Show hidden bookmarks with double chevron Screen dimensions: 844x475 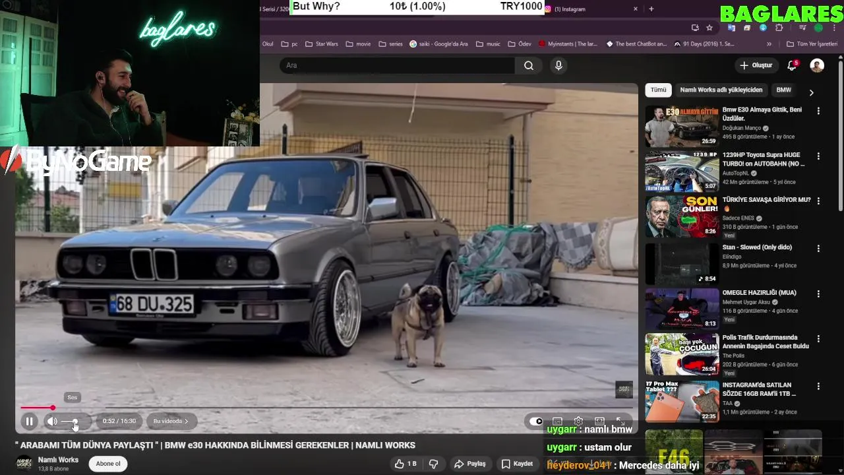(769, 44)
